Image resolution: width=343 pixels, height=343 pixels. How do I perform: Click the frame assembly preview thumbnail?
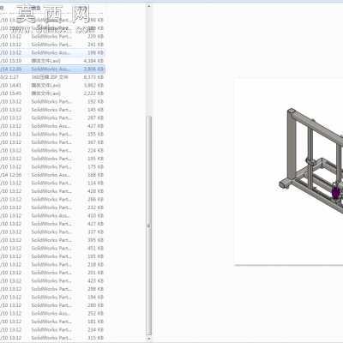[x=289, y=172]
